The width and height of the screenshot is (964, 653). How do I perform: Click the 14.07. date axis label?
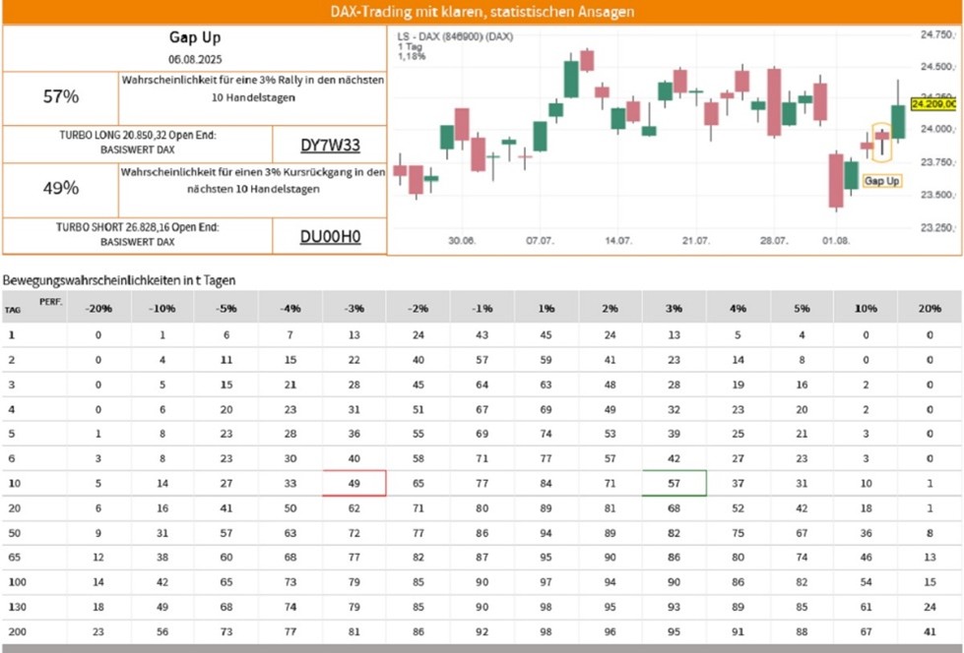(x=617, y=240)
